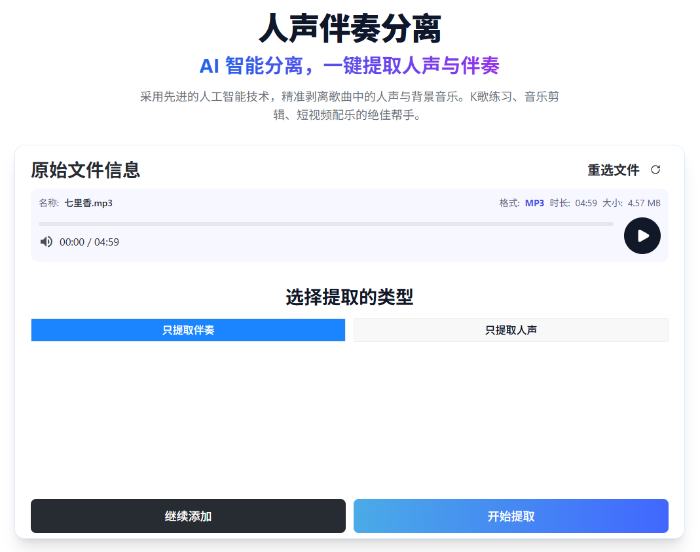
Task: Select the 只提取伴奏 extraction option
Action: (188, 330)
